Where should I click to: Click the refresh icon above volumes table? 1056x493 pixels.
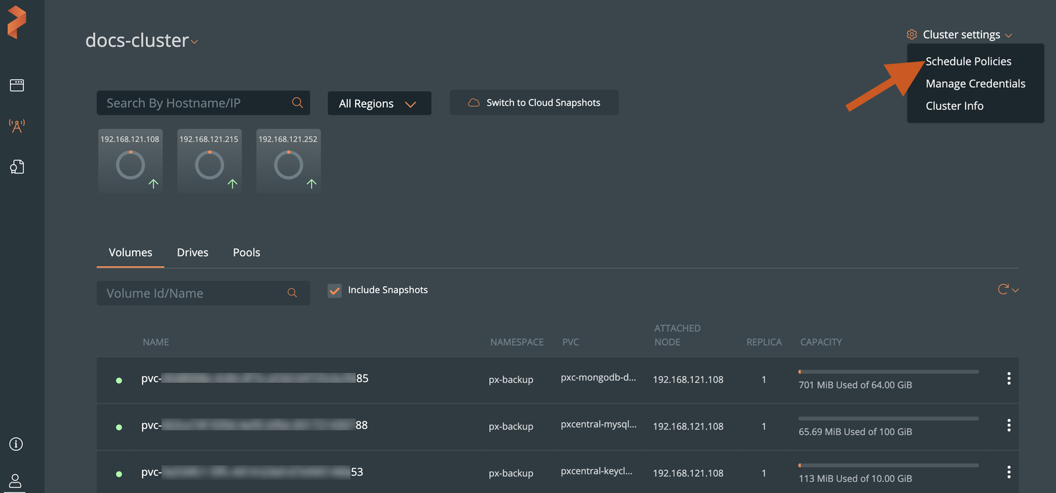tap(1003, 289)
